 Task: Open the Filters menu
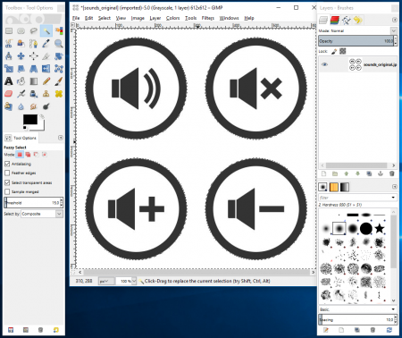coord(208,18)
